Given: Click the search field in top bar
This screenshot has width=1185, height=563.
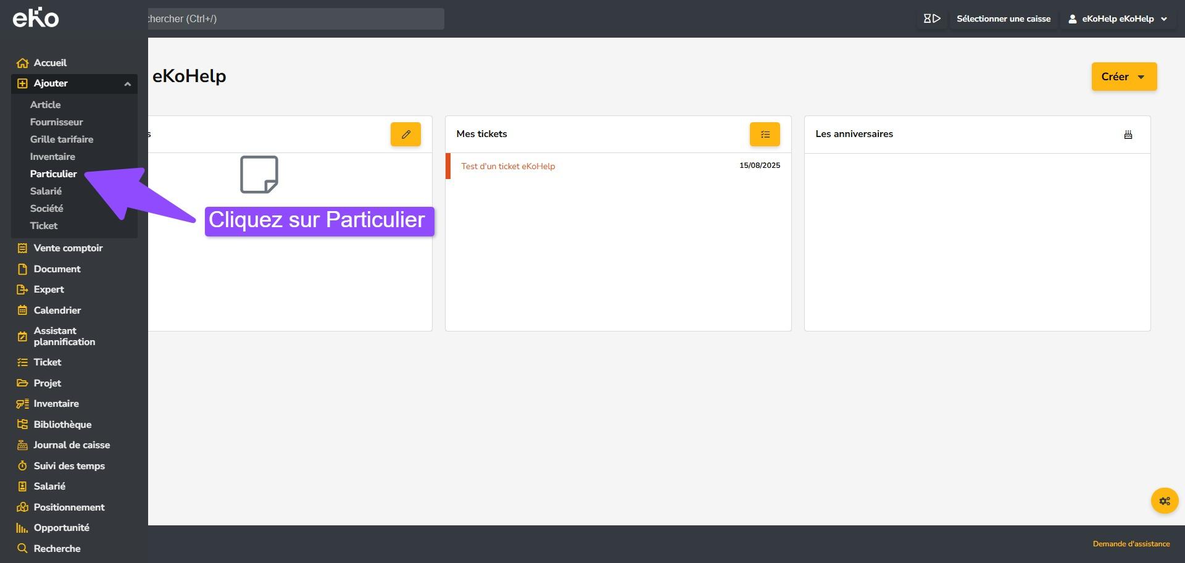Looking at the screenshot, I should pos(295,19).
